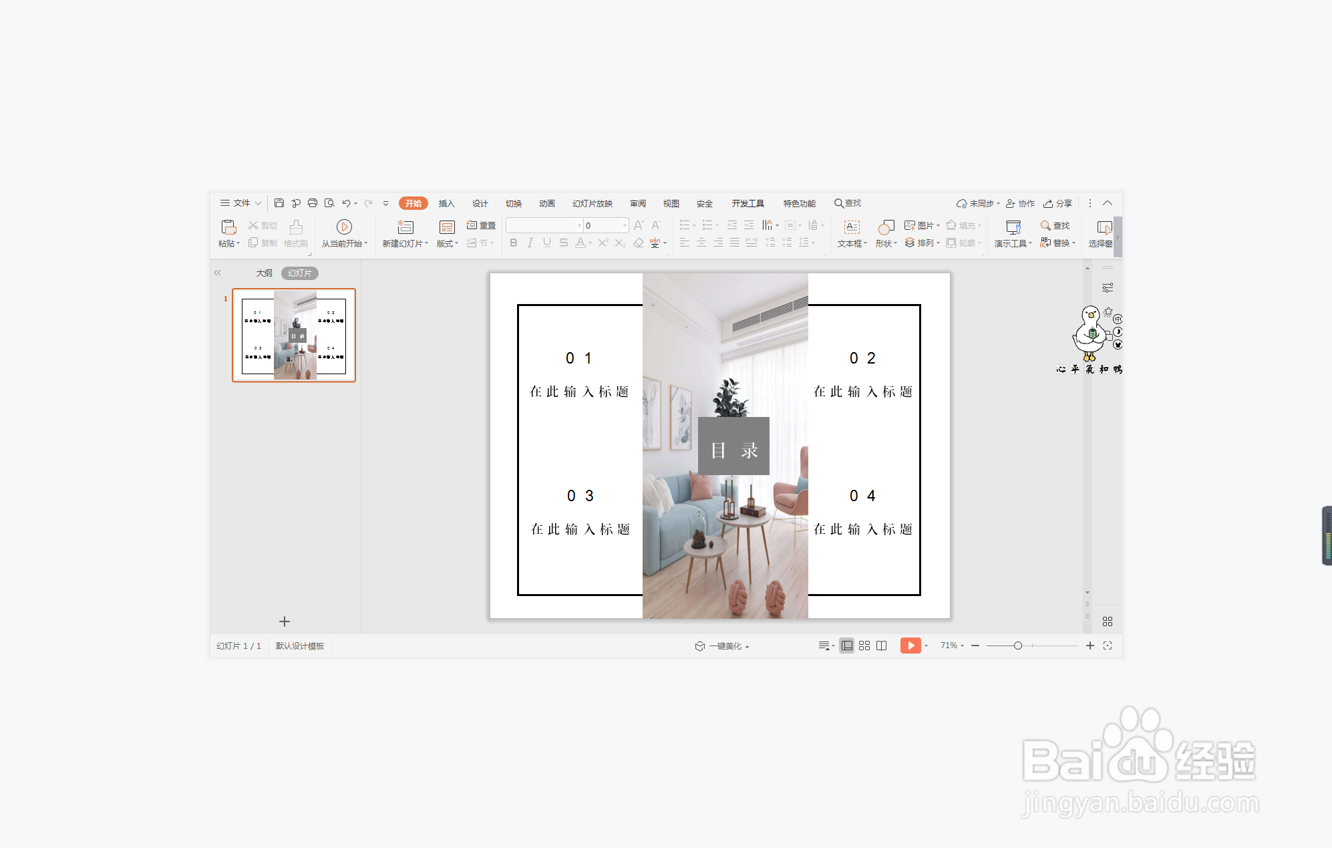The image size is (1332, 848).
Task: Switch to Reading view book icon
Action: [882, 646]
